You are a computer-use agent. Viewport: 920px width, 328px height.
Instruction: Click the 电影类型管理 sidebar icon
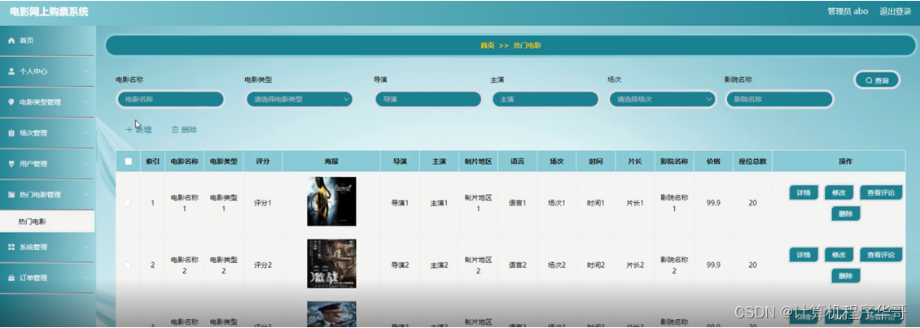pyautogui.click(x=11, y=102)
